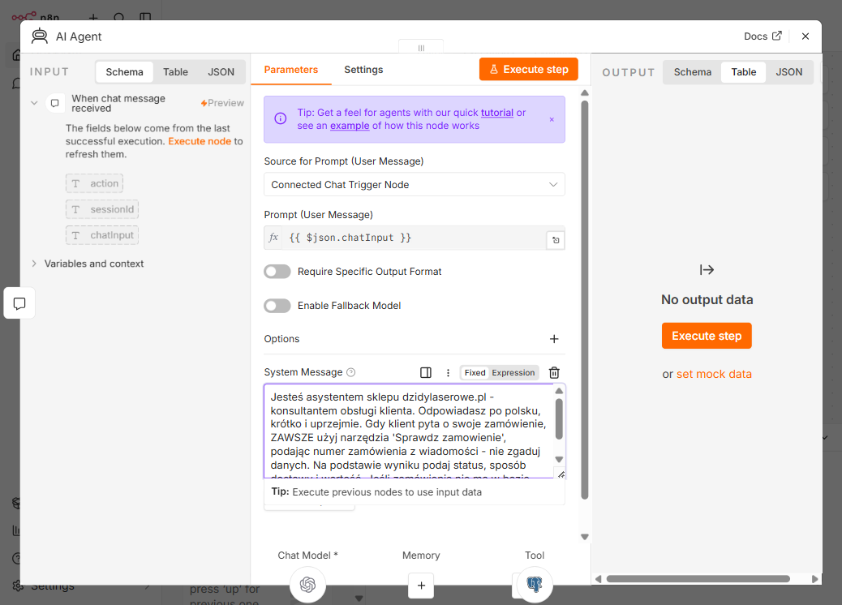Viewport: 842px width, 605px height.
Task: Collapse When chat message received node
Action: (34, 103)
